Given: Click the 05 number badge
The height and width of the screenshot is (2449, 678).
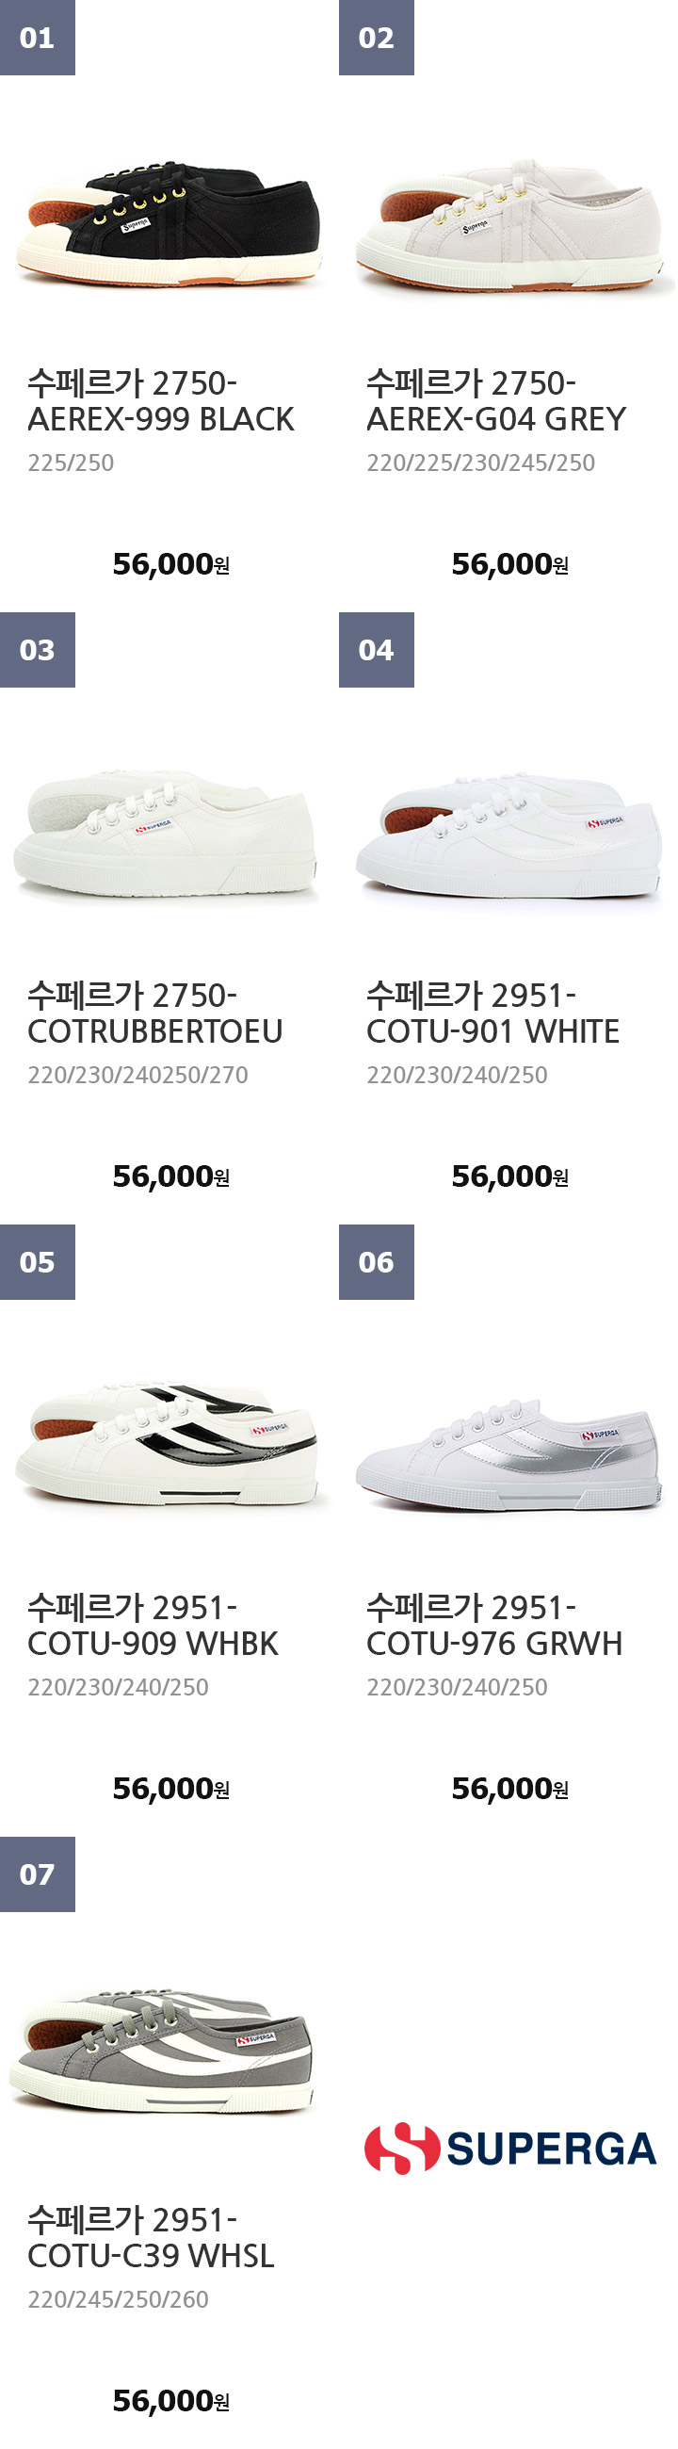Looking at the screenshot, I should [37, 1262].
